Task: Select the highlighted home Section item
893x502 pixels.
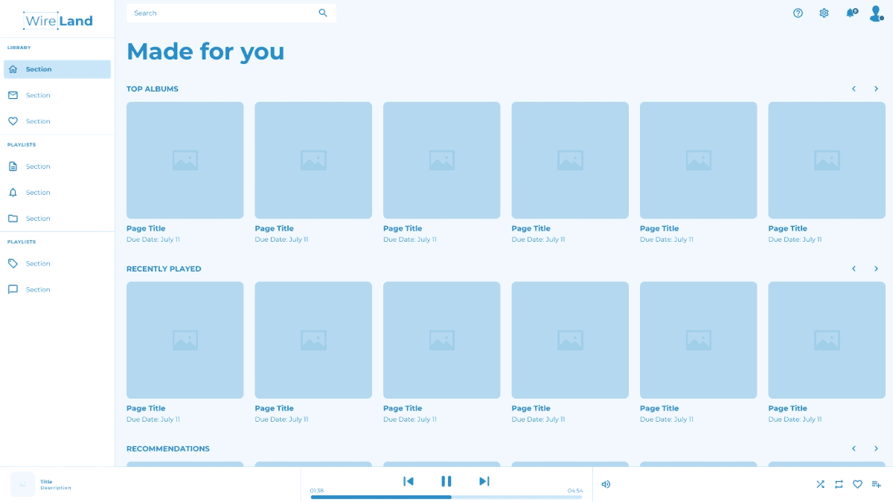Action: click(57, 69)
